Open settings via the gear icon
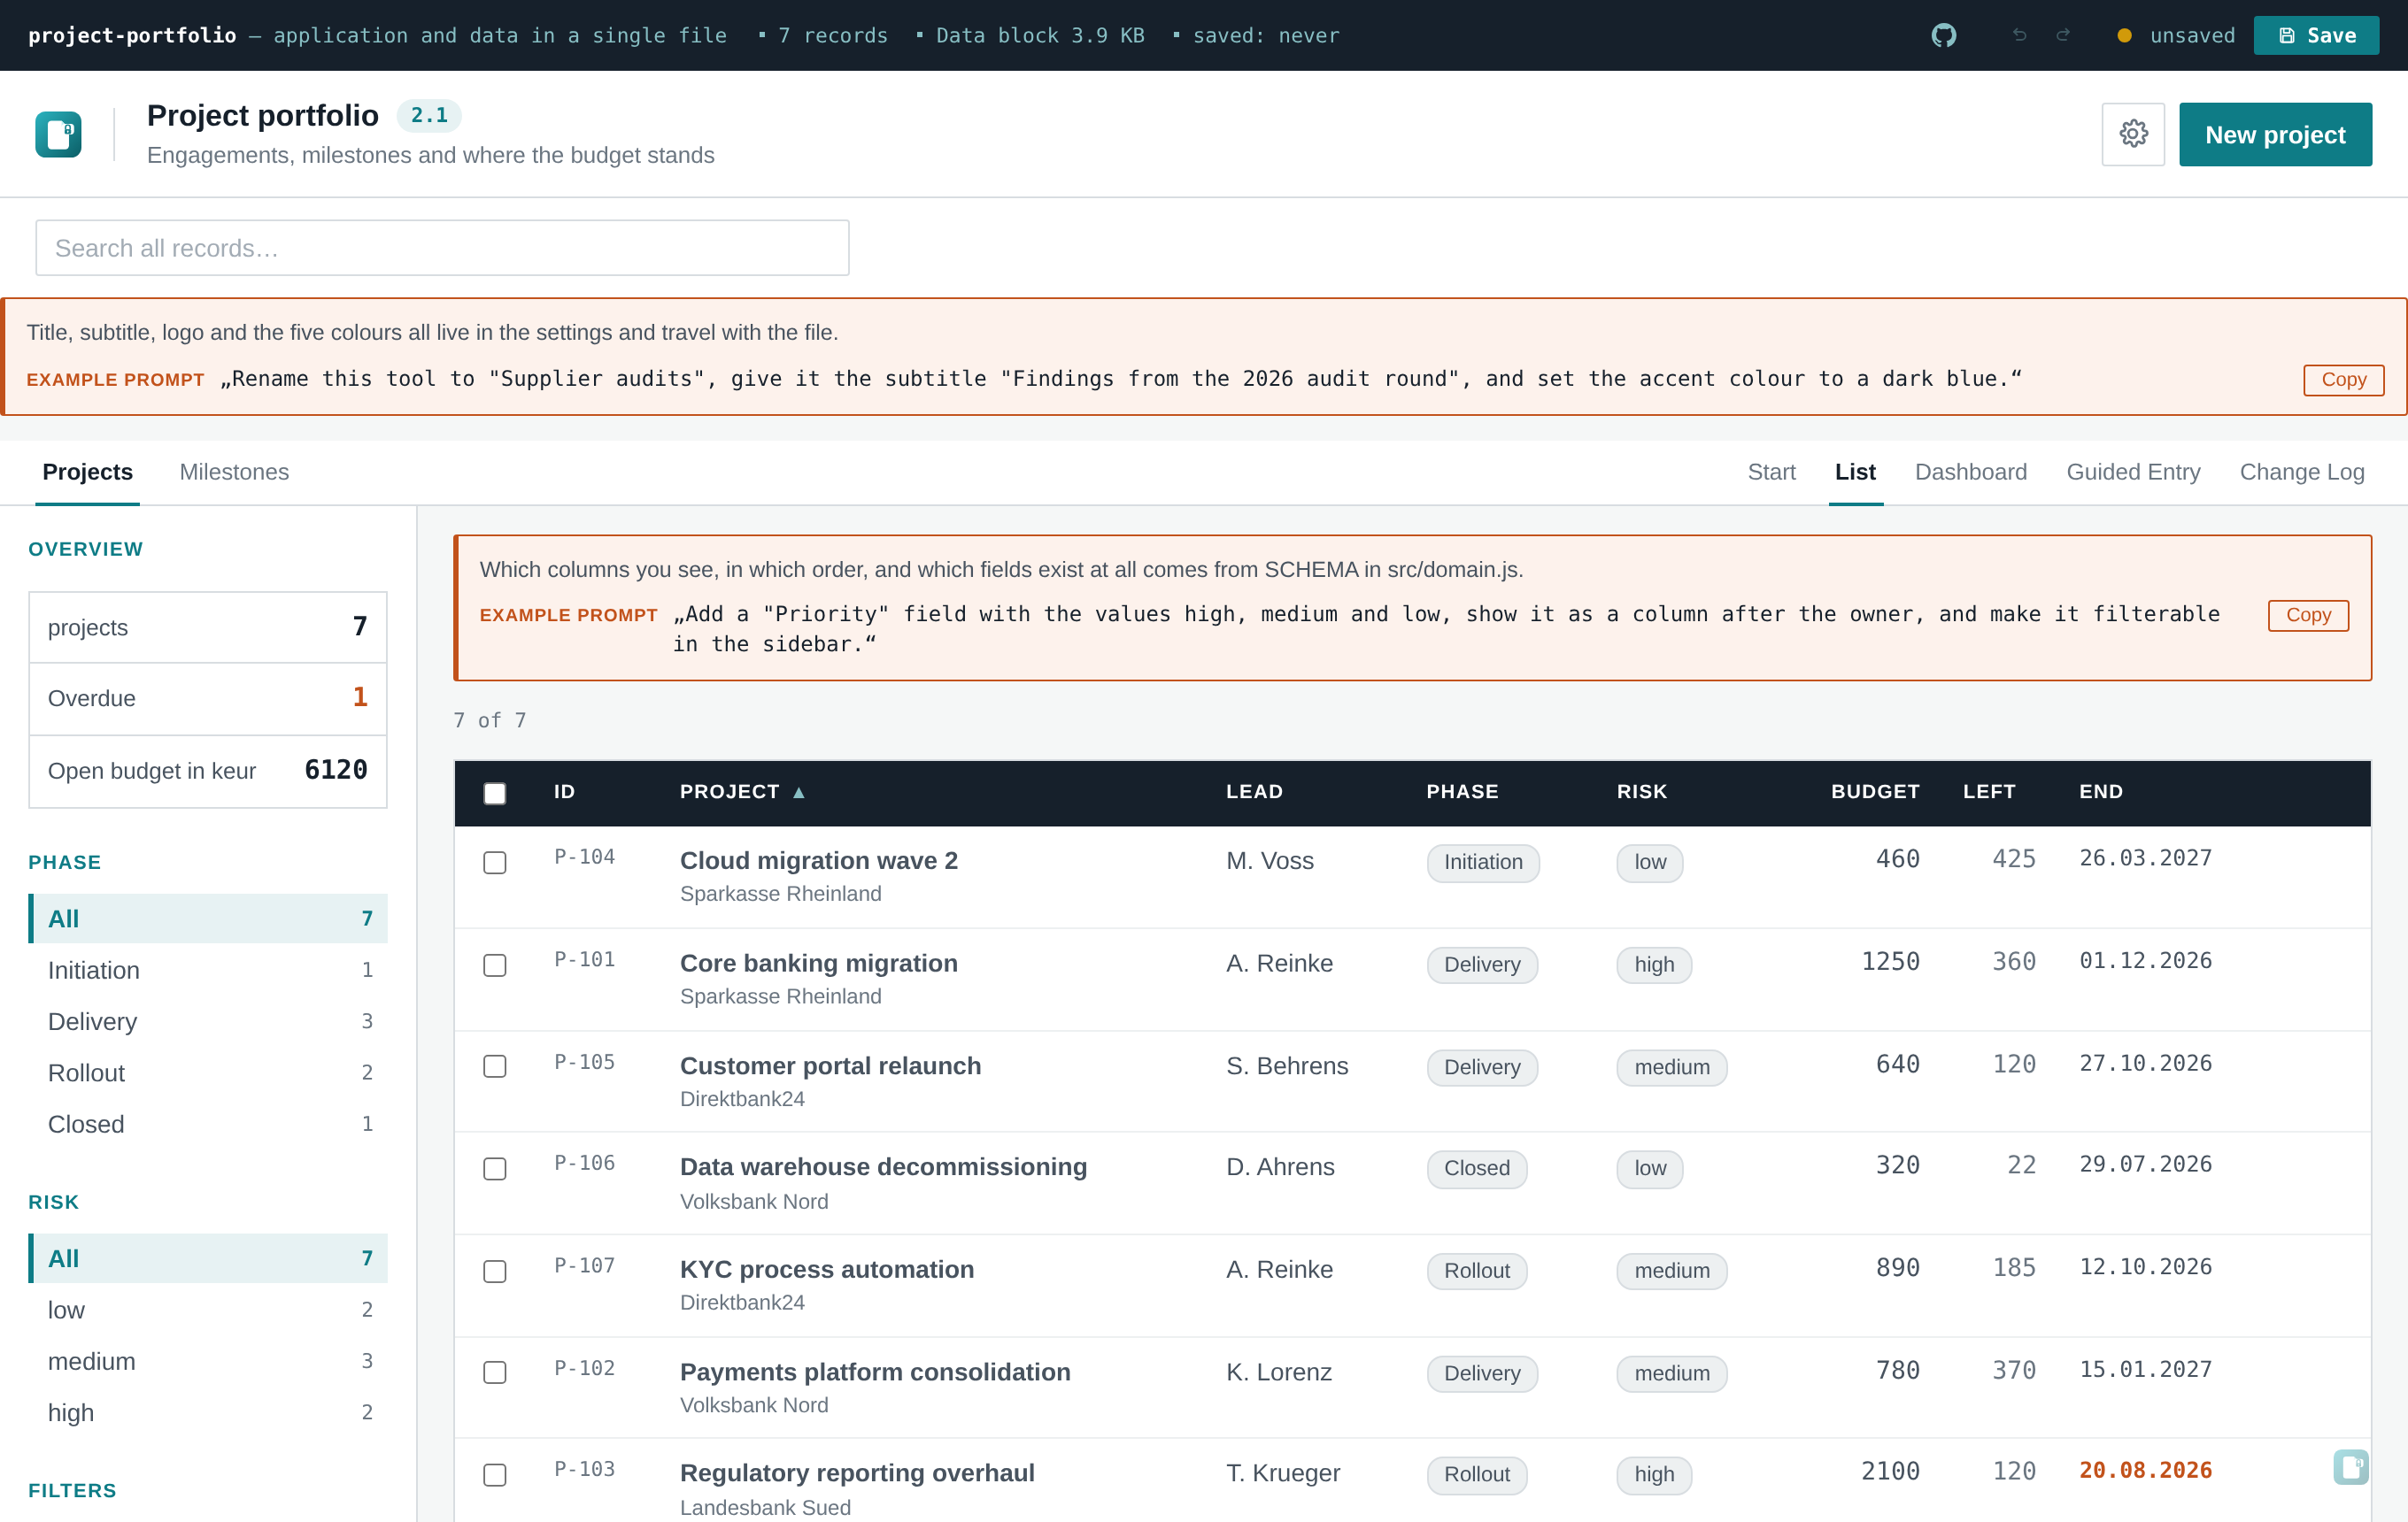2408x1522 pixels. (2133, 134)
